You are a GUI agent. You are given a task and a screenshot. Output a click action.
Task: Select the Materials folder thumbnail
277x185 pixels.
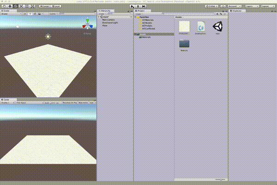click(184, 43)
